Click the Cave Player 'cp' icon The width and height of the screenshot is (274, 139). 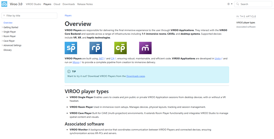pyautogui.click(x=120, y=48)
